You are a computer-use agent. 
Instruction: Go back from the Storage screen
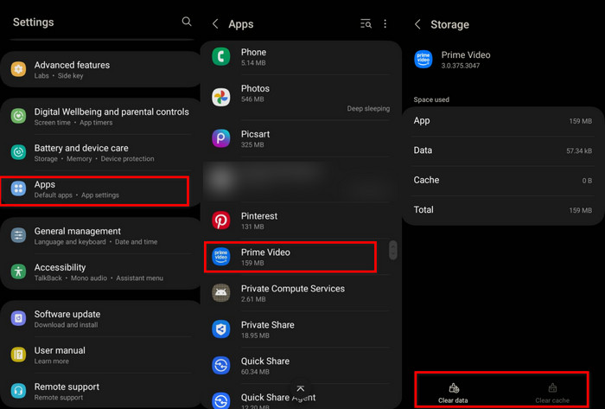[x=417, y=24]
